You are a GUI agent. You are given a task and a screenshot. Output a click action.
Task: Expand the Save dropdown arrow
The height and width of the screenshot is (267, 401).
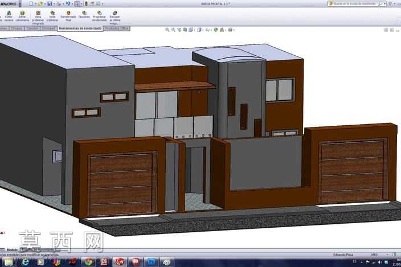pos(54,4)
